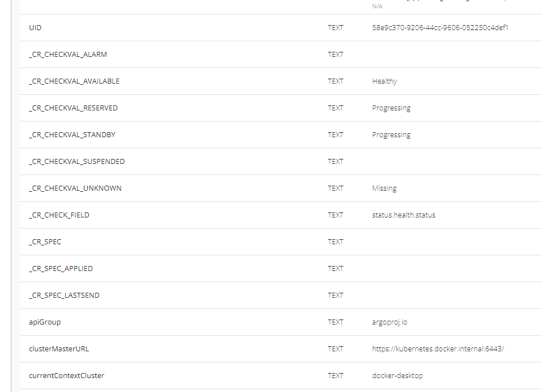Click Progressing value in the _CR_CHECKVAL_RESERVED row

pyautogui.click(x=391, y=108)
